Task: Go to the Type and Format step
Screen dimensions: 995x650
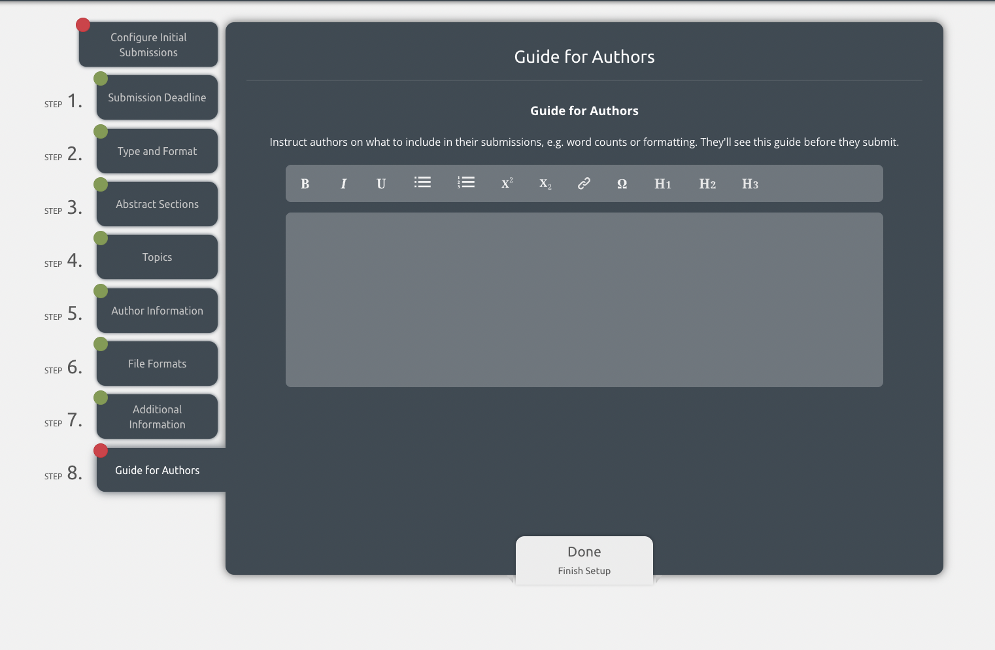Action: (157, 151)
